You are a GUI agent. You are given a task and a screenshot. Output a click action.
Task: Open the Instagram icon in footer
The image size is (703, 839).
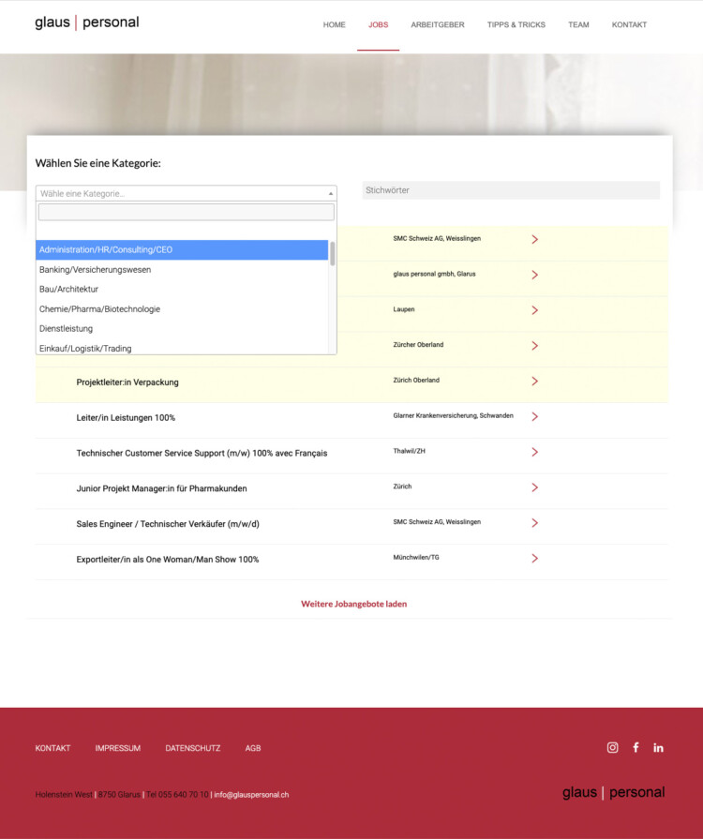[612, 747]
